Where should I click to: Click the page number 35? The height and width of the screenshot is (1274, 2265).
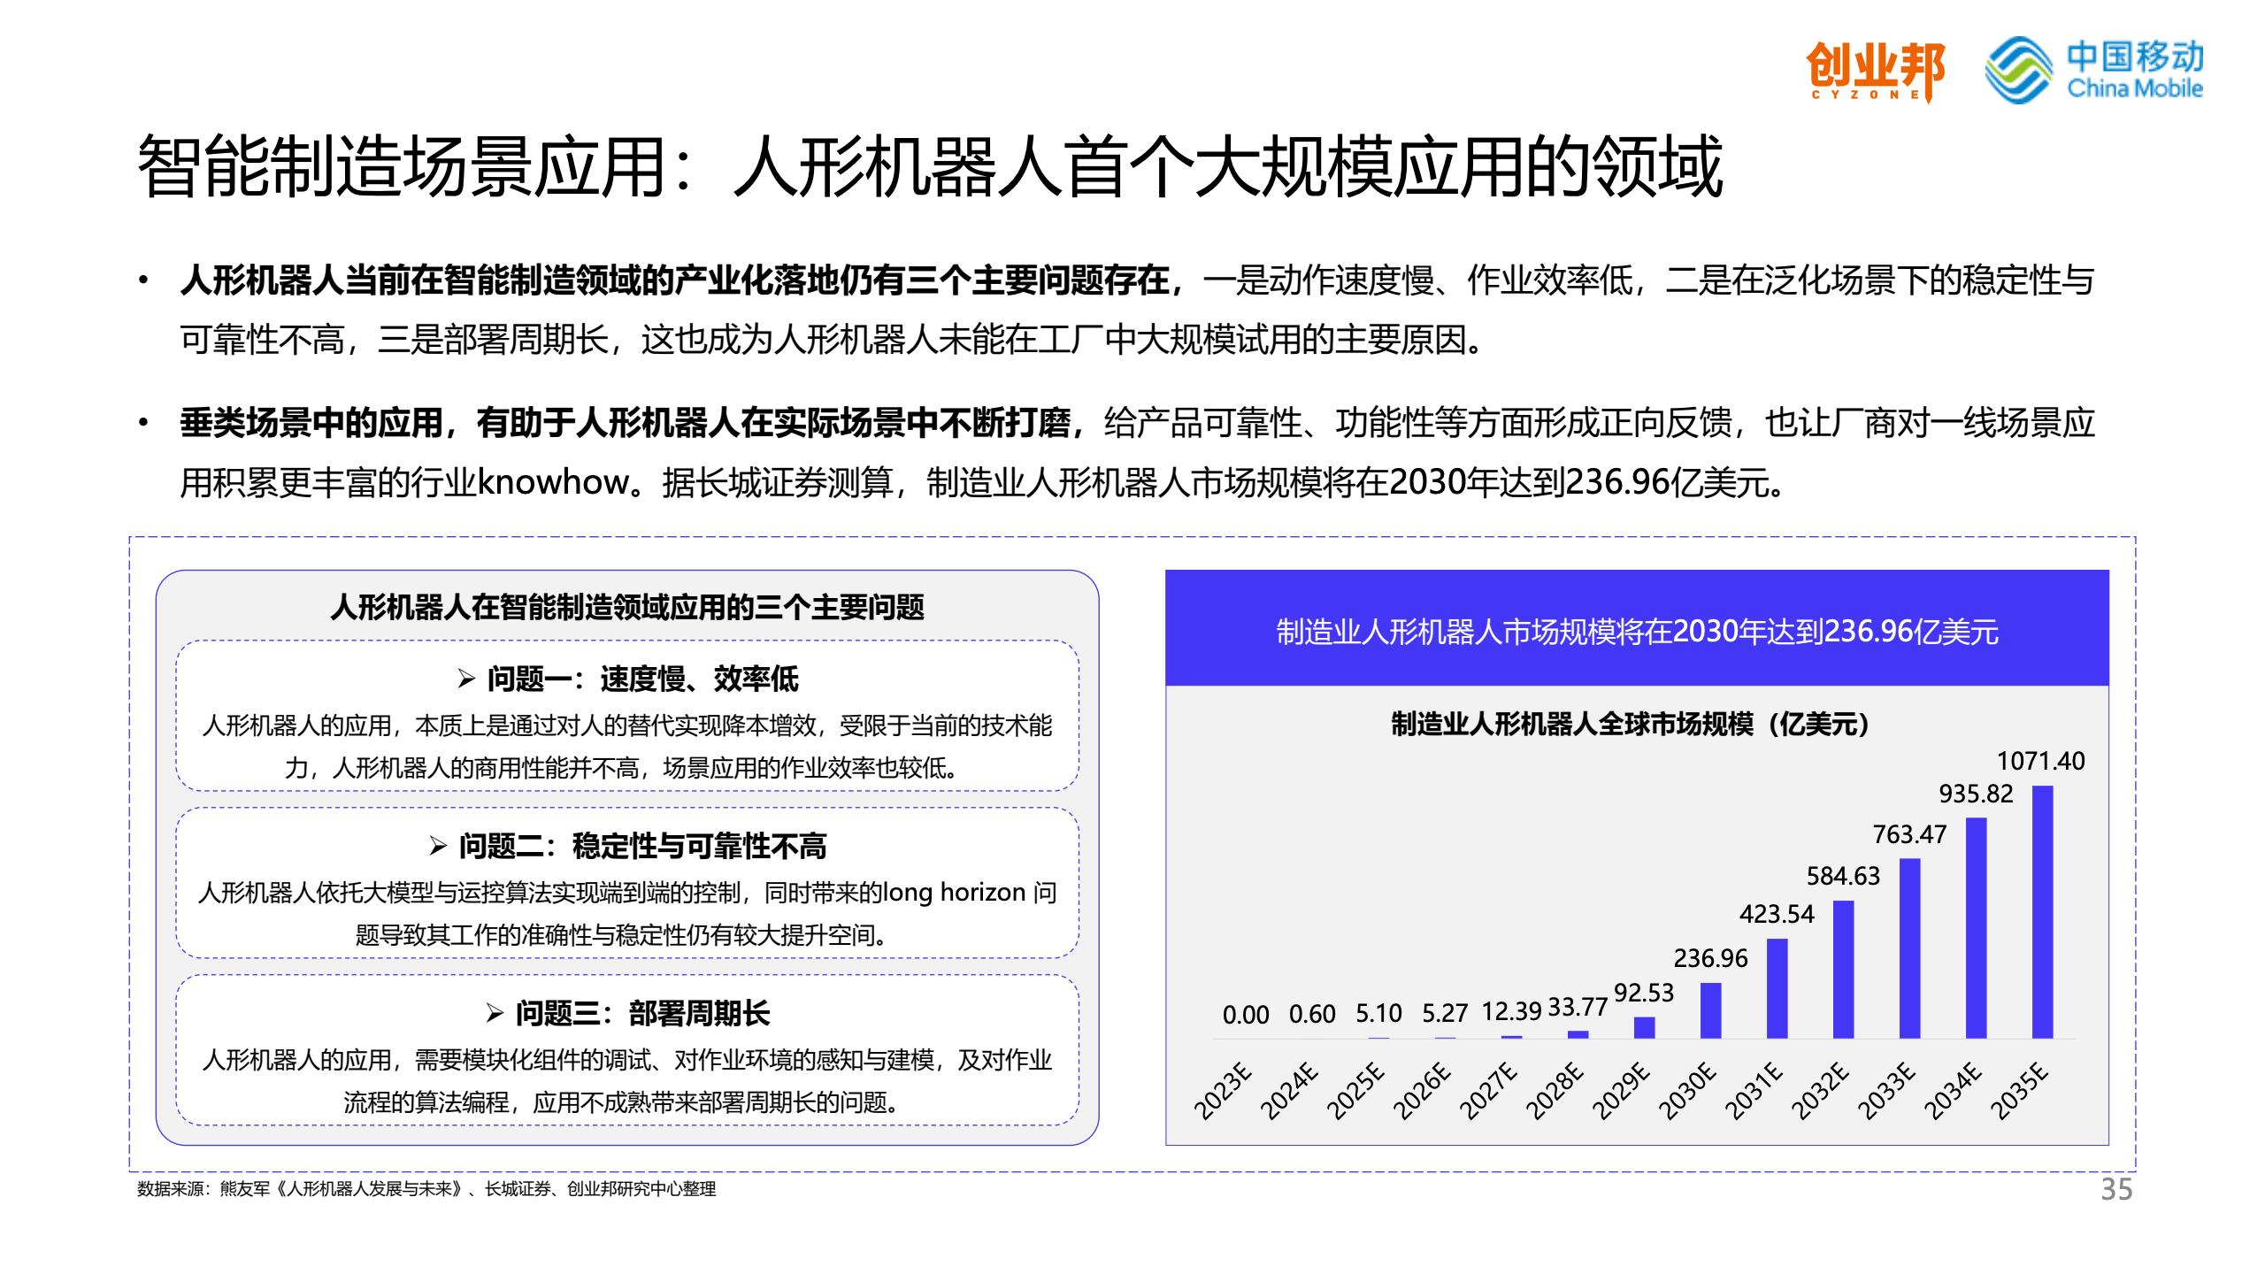coord(2116,1190)
